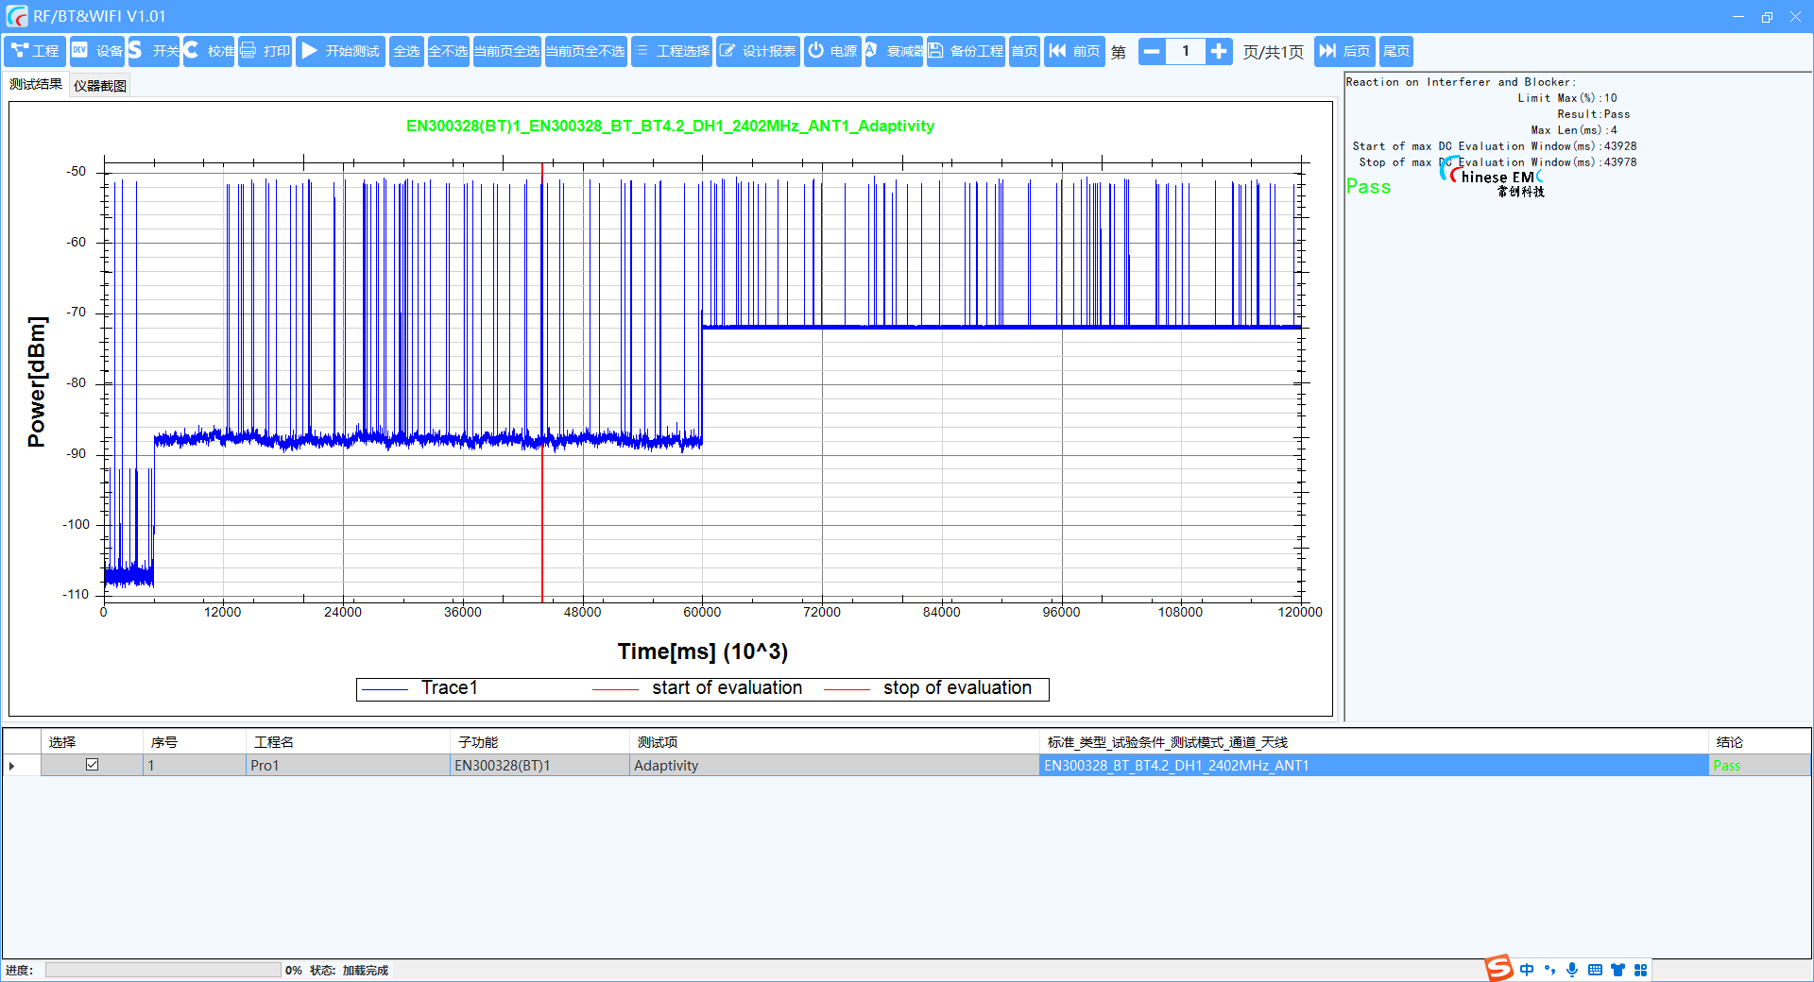
Task: Click the Sogou input method S icon
Action: (1498, 969)
